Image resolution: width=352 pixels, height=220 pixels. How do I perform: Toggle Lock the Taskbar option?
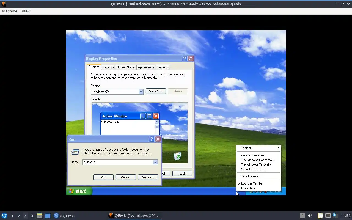(x=259, y=183)
